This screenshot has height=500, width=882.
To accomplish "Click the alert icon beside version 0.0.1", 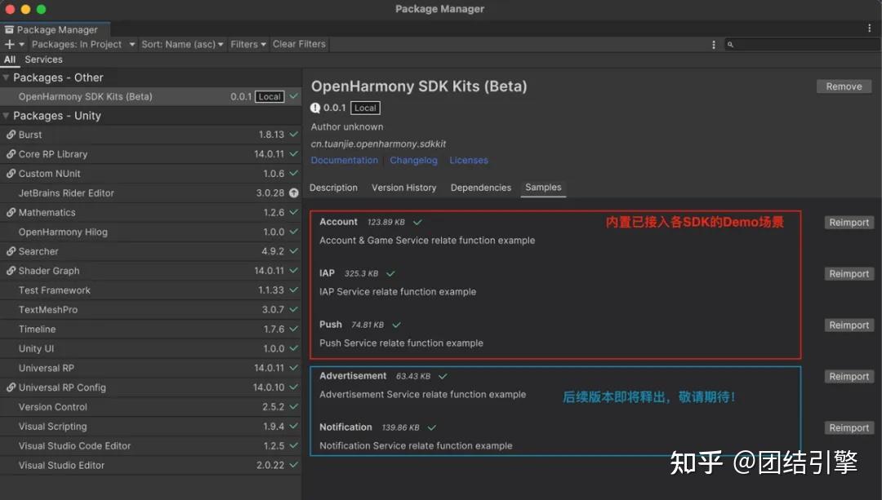I will pos(315,107).
